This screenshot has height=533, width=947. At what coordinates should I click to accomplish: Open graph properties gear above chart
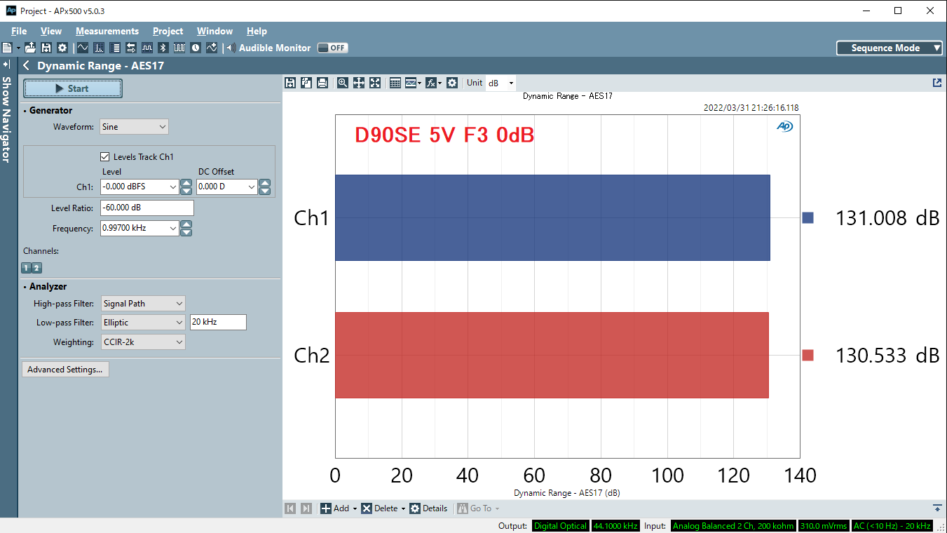point(452,83)
